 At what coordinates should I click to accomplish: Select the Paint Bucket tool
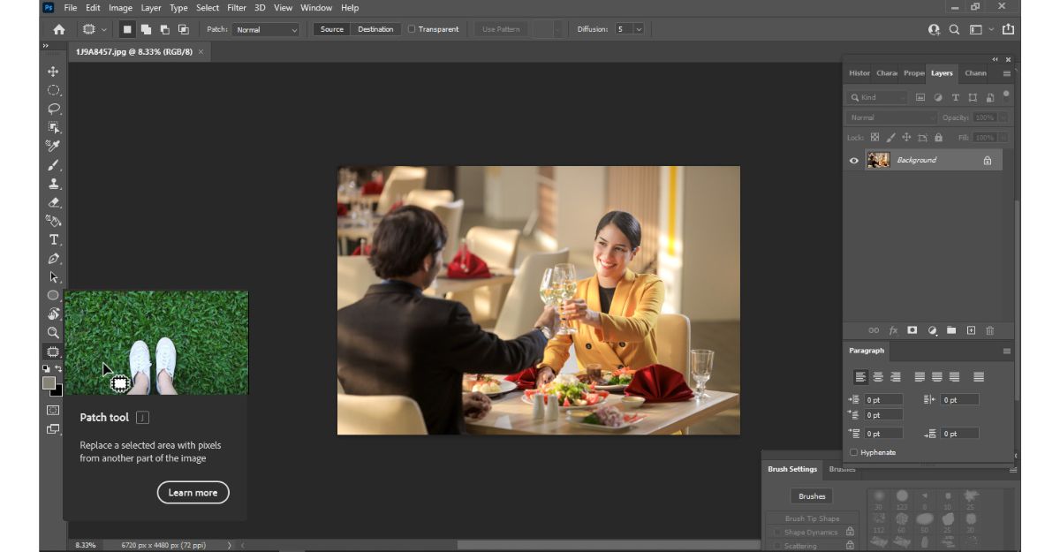(53, 221)
